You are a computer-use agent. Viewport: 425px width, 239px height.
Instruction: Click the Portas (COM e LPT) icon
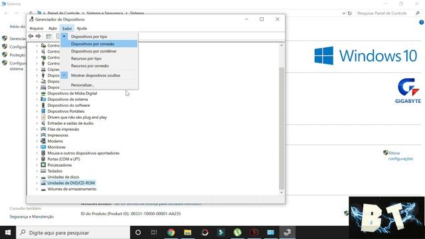(43, 159)
